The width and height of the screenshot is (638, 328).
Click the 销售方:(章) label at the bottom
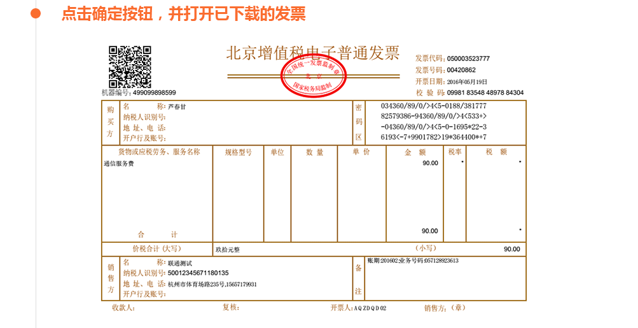pos(445,308)
